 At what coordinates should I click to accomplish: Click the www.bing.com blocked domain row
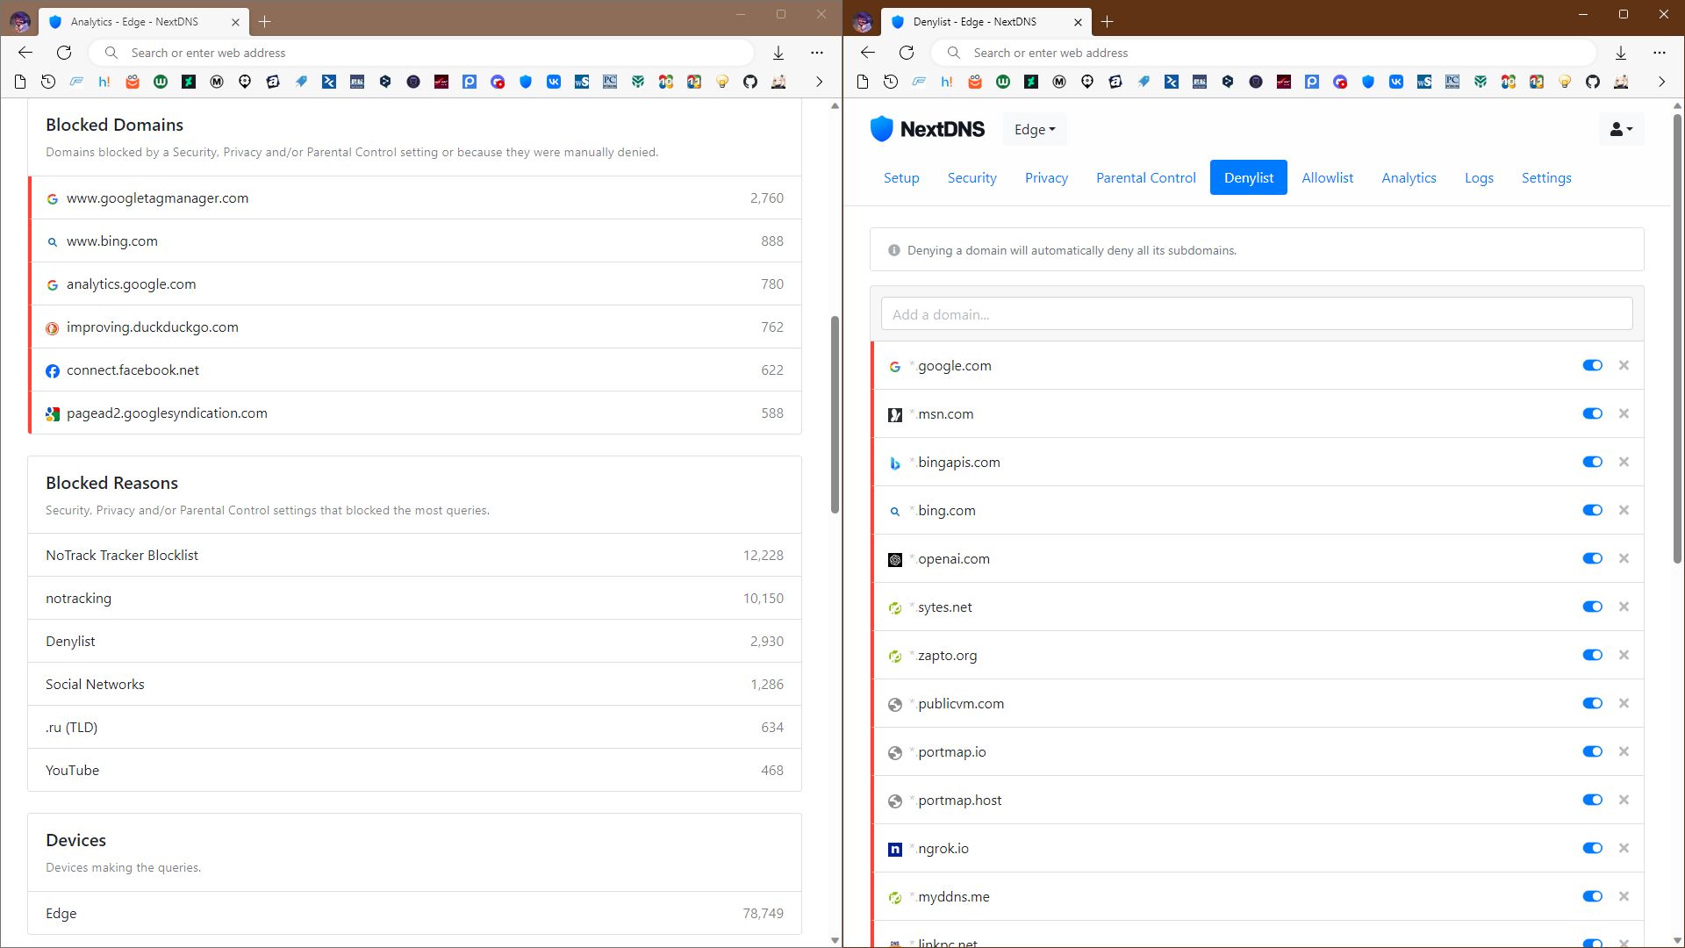pos(414,241)
